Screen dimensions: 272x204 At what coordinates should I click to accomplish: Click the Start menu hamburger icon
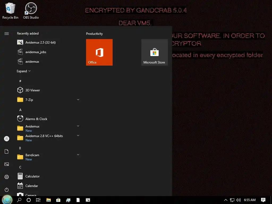[7, 34]
